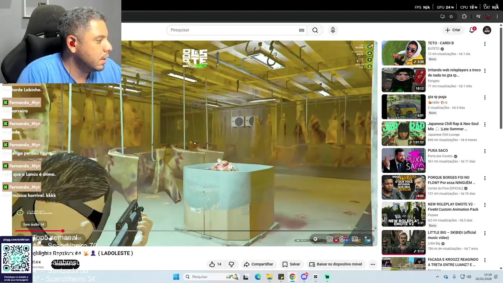Click the 'Sem áudio M' mute tooltip
The width and height of the screenshot is (503, 283).
point(34,224)
